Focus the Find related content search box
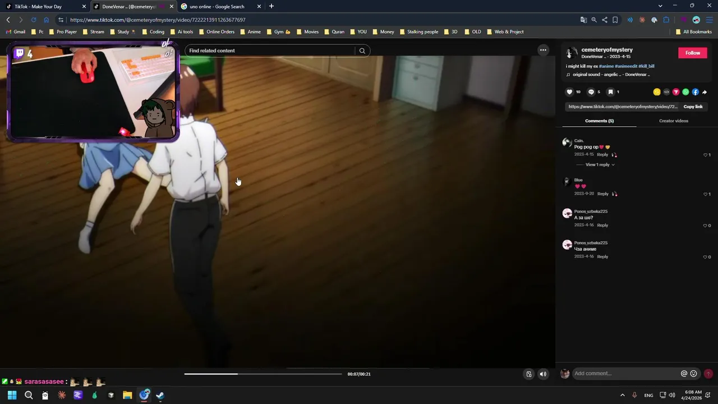The width and height of the screenshot is (718, 404). pos(271,50)
